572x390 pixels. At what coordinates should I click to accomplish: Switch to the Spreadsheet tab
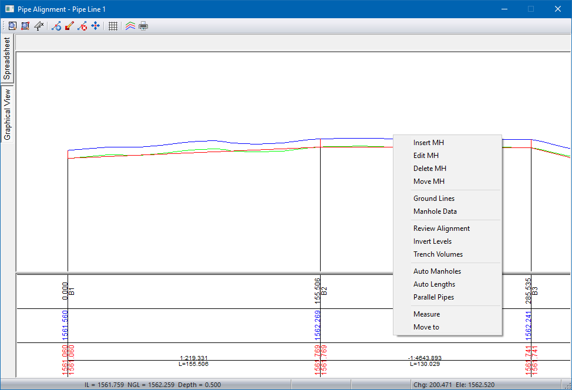pyautogui.click(x=7, y=58)
